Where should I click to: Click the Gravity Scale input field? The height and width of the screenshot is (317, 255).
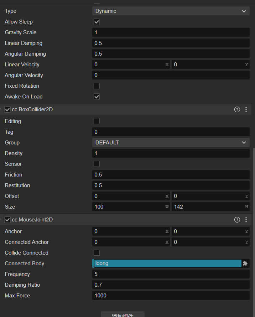[171, 32]
